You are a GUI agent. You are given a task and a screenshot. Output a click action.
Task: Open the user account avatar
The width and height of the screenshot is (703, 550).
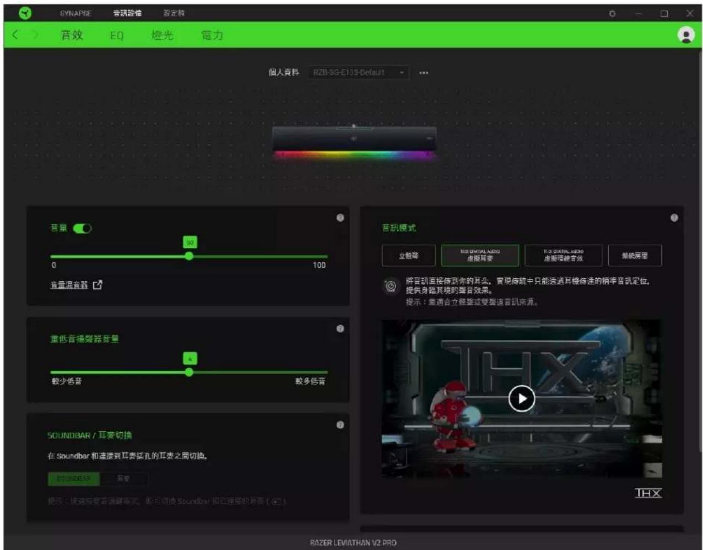click(686, 35)
